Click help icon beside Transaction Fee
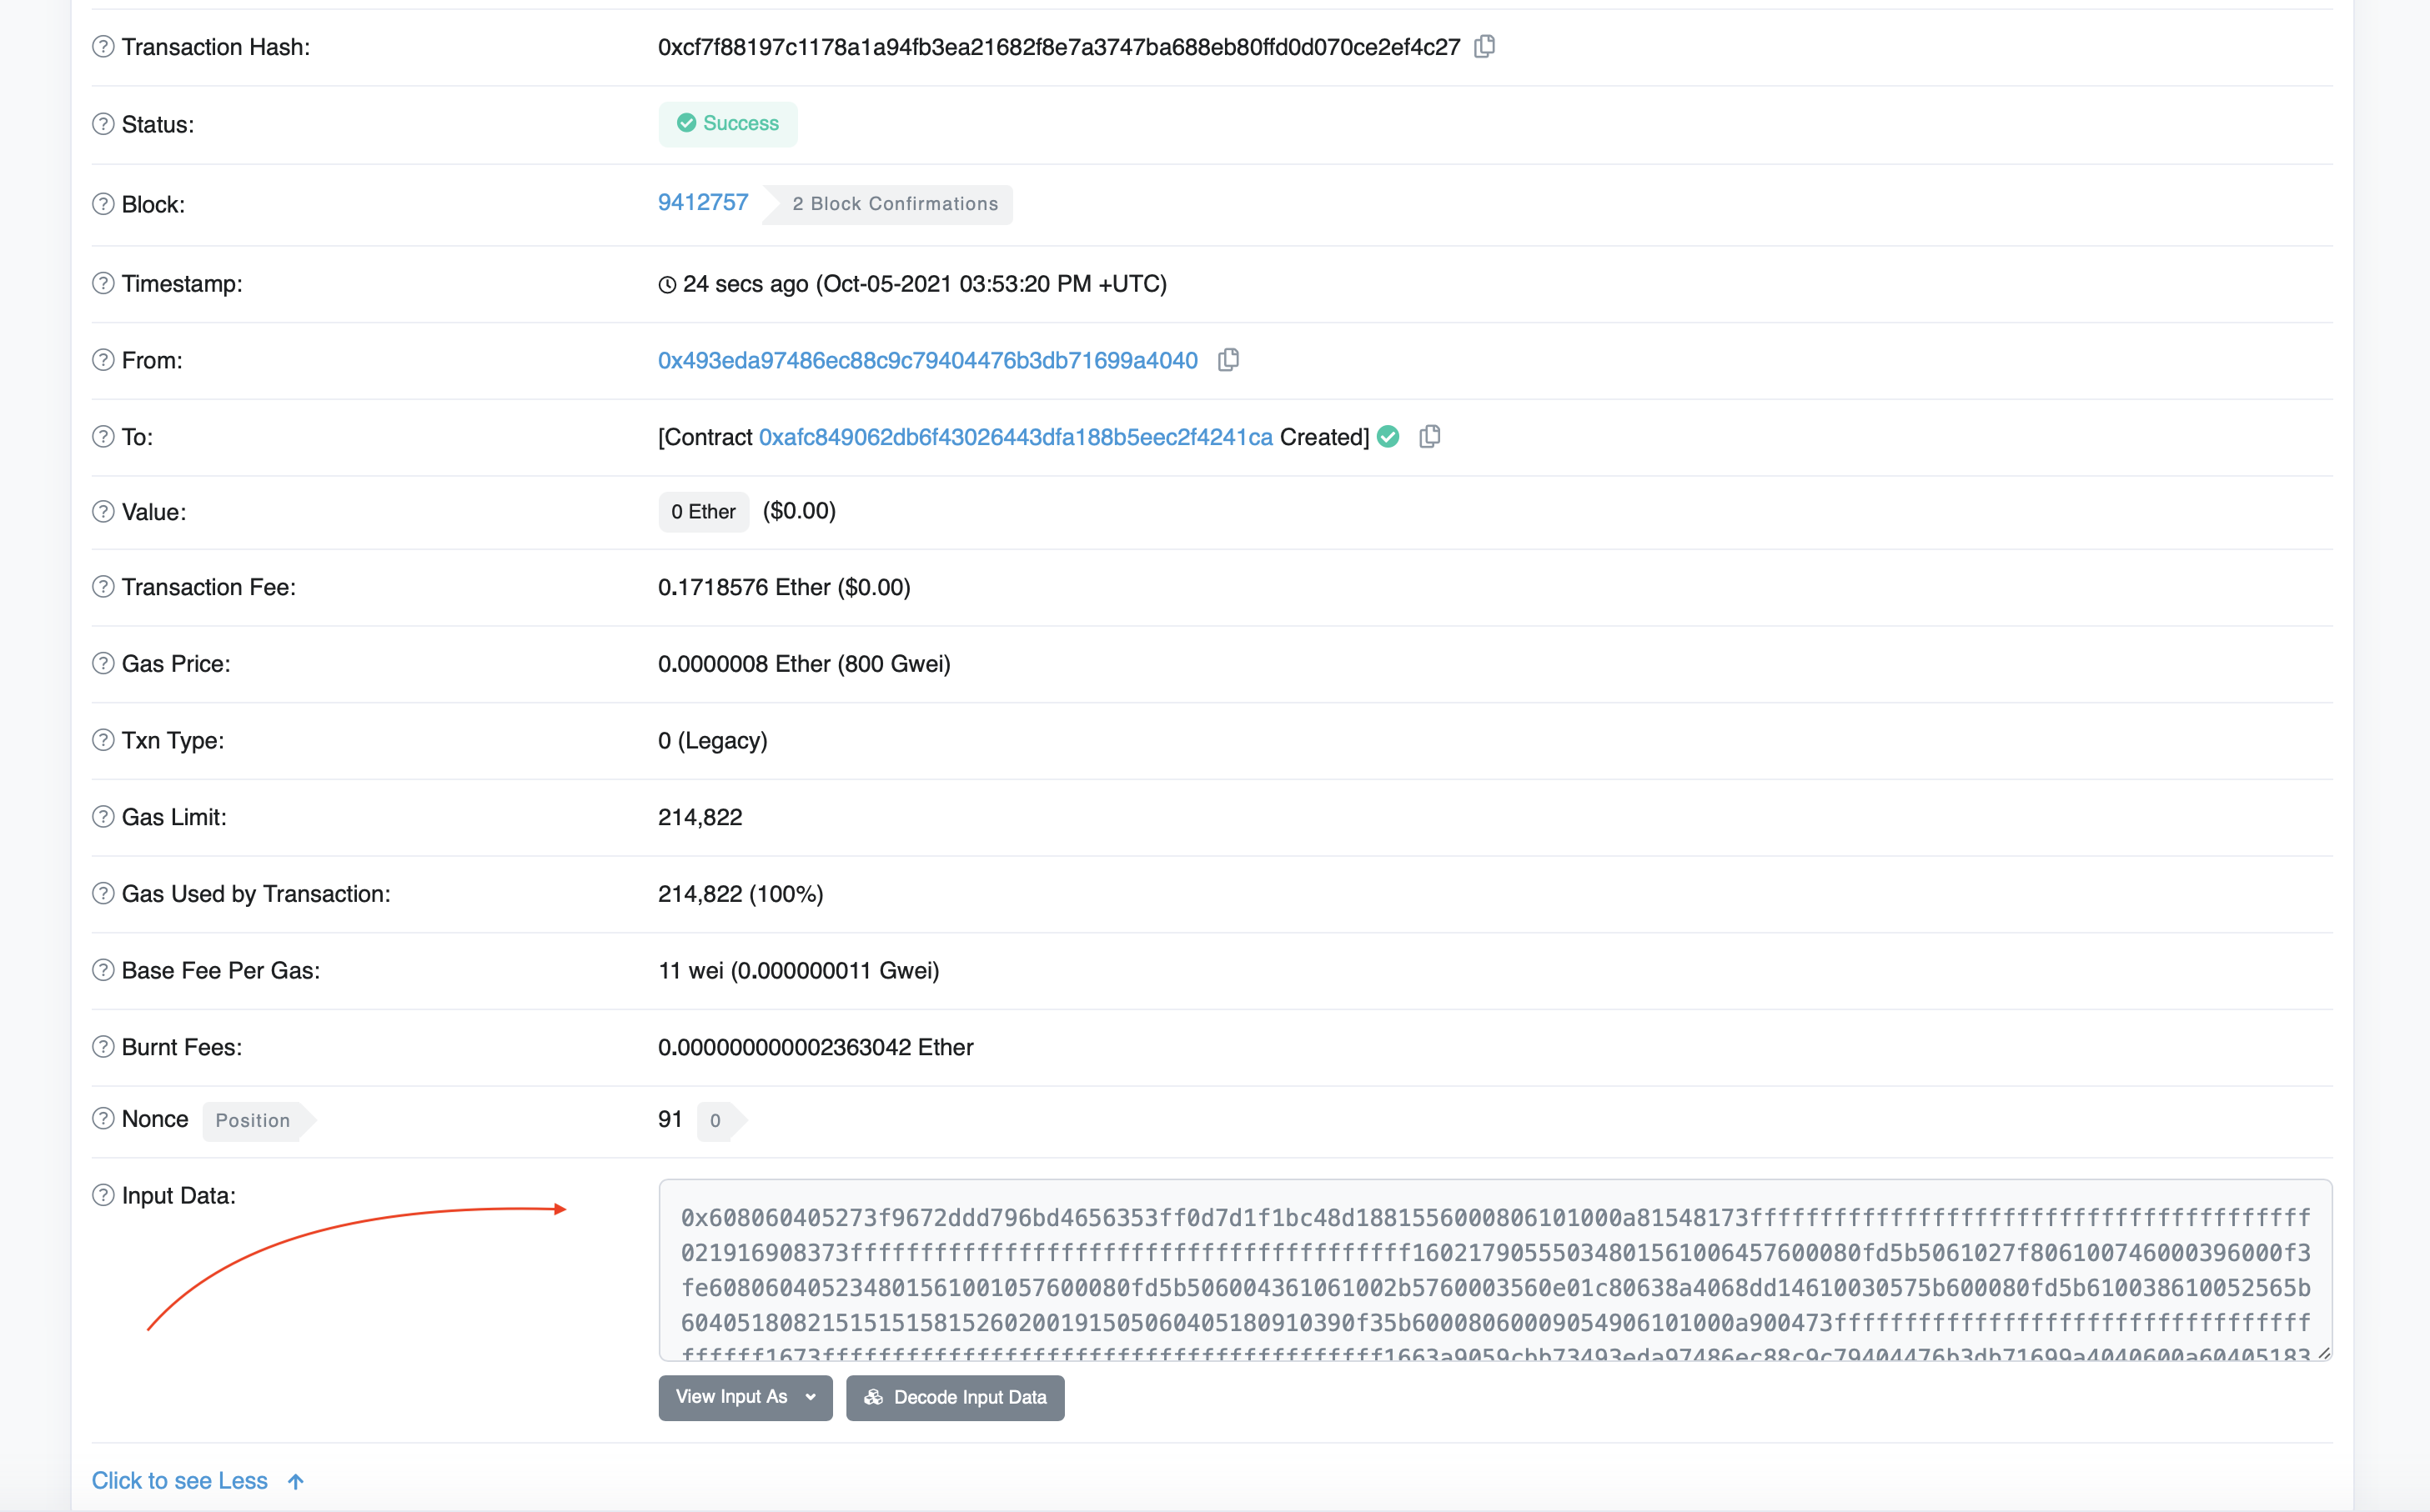This screenshot has height=1512, width=2430. pyautogui.click(x=103, y=587)
